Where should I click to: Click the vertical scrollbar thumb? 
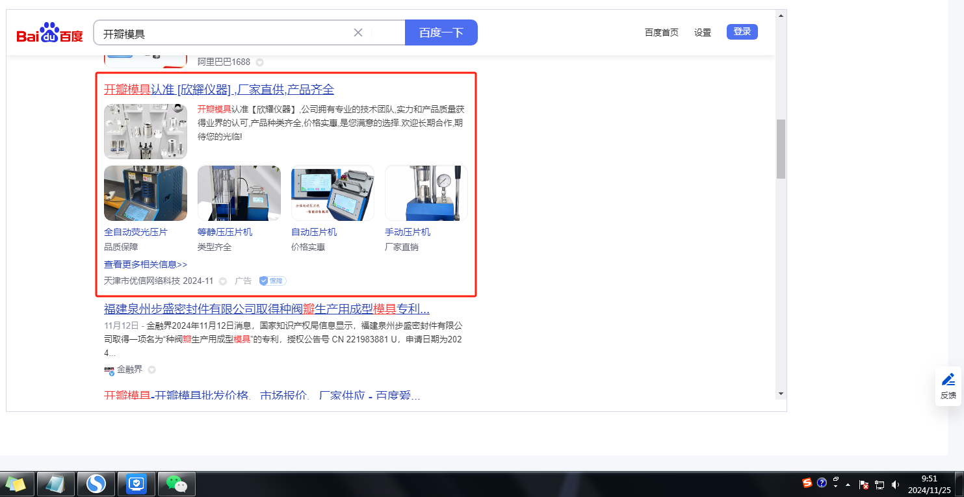pos(781,149)
